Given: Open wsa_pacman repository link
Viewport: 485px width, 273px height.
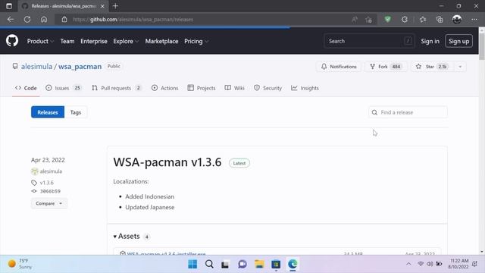Looking at the screenshot, I should [x=80, y=67].
